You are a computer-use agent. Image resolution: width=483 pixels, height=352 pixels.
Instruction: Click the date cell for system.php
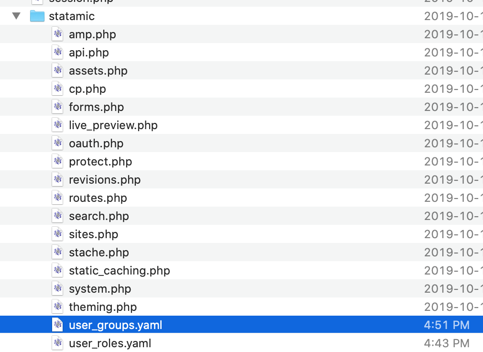(x=452, y=288)
